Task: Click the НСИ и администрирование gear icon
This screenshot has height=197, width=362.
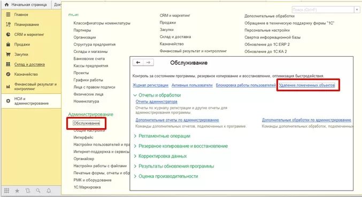Action: click(x=8, y=101)
